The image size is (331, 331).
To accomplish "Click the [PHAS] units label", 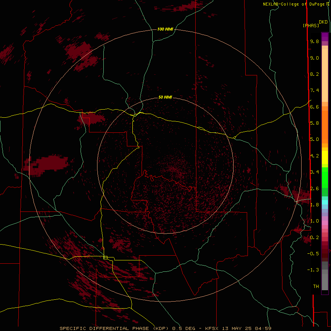I will pos(311,26).
